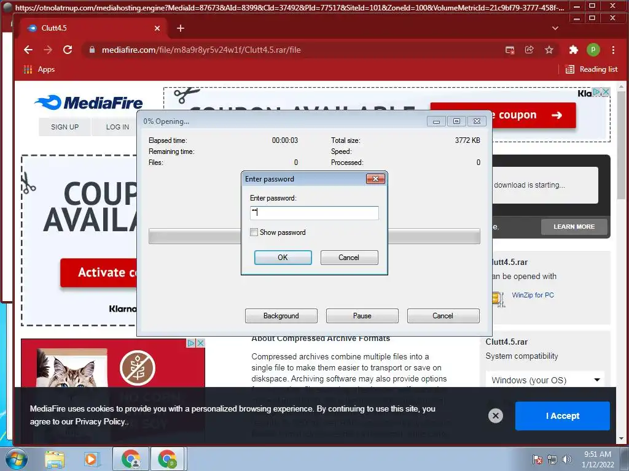View site security padlock info
The width and height of the screenshot is (629, 471).
92,50
